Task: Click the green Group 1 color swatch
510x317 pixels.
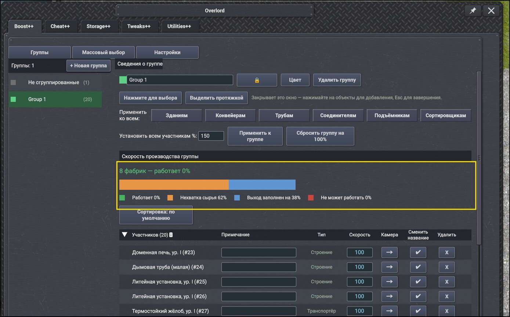Action: coord(123,80)
